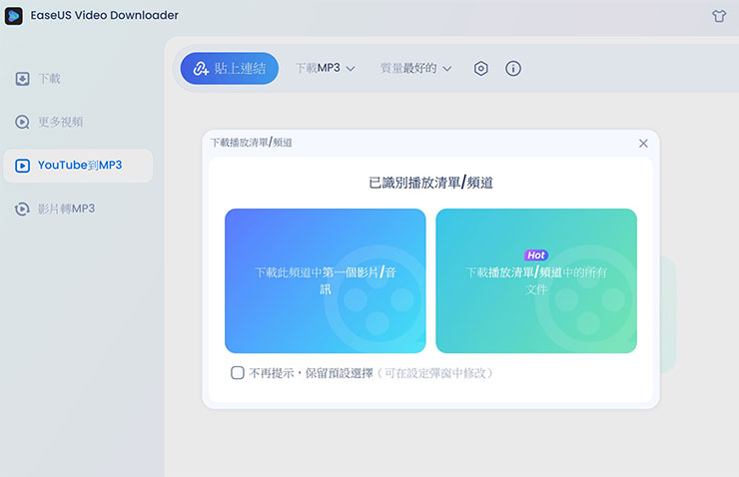The height and width of the screenshot is (477, 739).
Task: Open the skin theme shirt icon
Action: (x=719, y=16)
